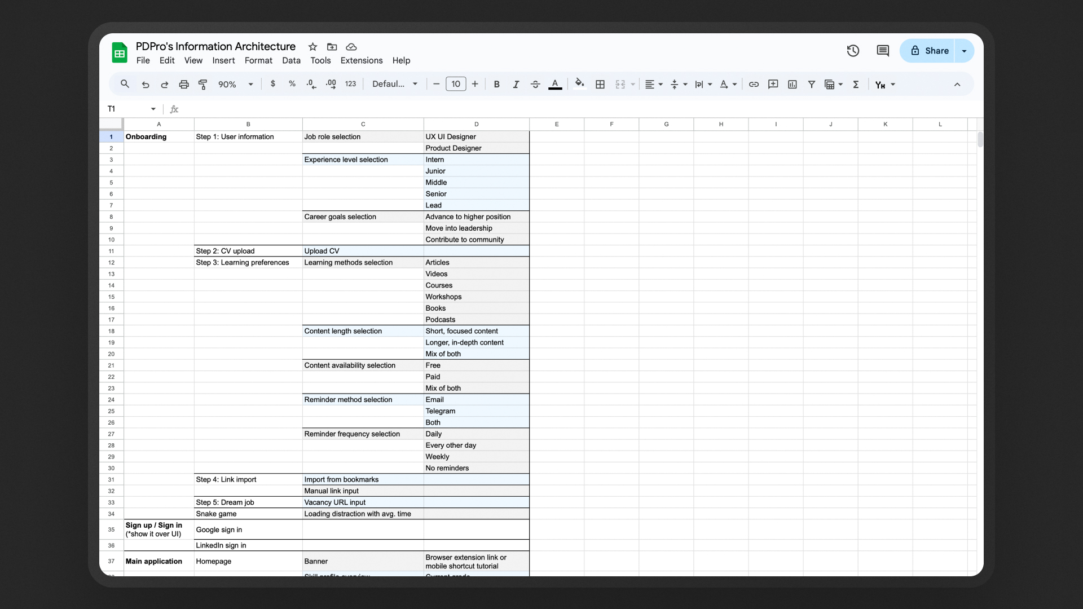
Task: Click the Paint format icon
Action: tap(203, 85)
